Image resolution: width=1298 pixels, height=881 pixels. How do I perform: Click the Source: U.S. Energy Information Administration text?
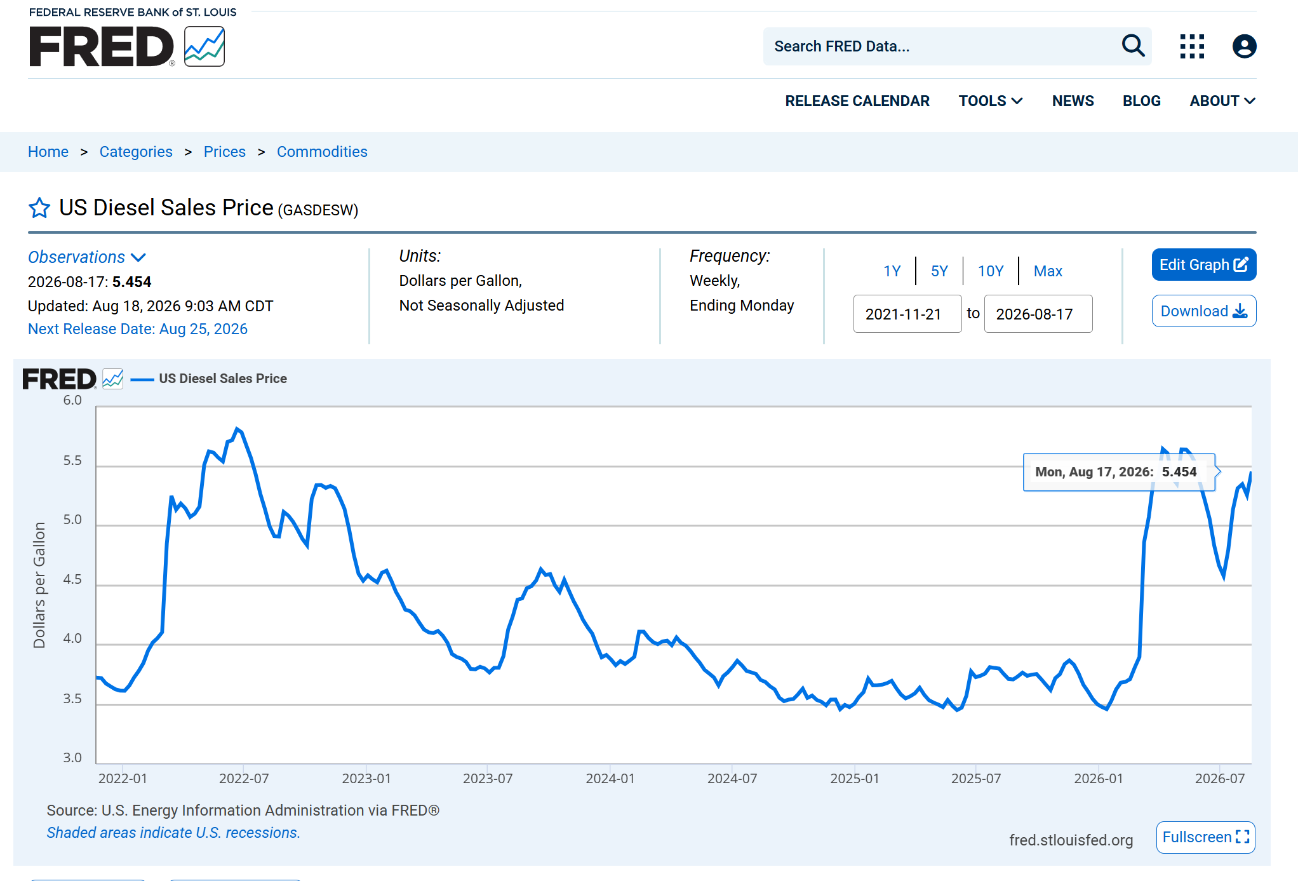243,810
